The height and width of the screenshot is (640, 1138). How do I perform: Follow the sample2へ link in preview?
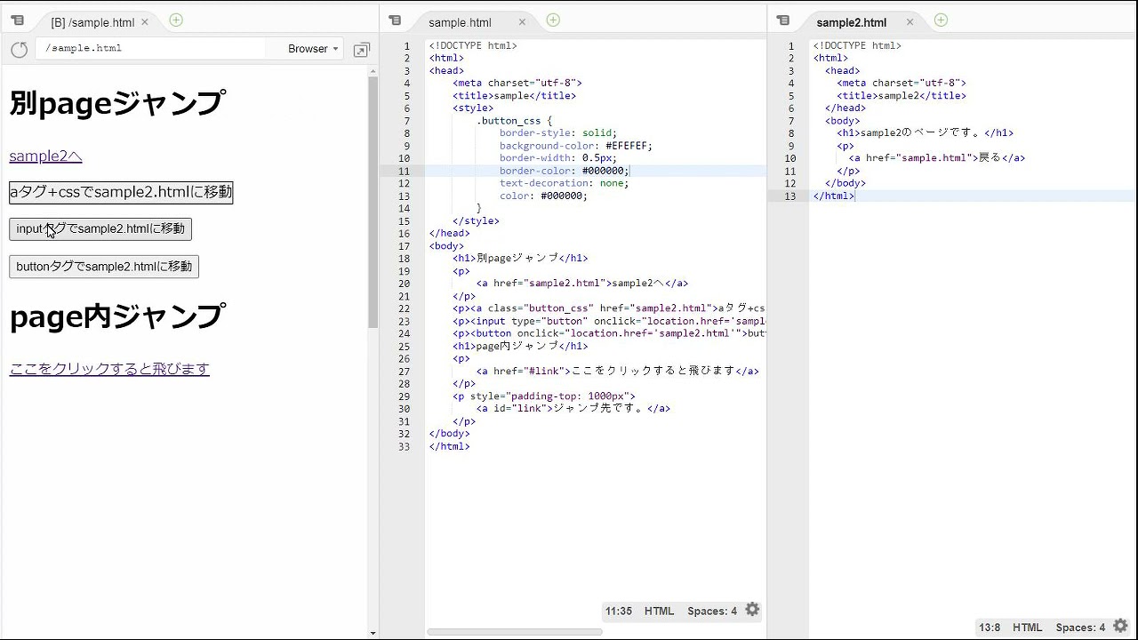tap(45, 156)
